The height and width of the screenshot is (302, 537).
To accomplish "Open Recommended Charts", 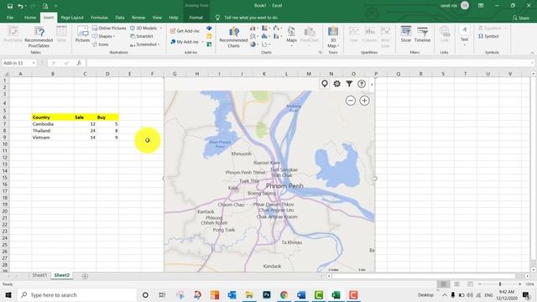I will tap(233, 37).
